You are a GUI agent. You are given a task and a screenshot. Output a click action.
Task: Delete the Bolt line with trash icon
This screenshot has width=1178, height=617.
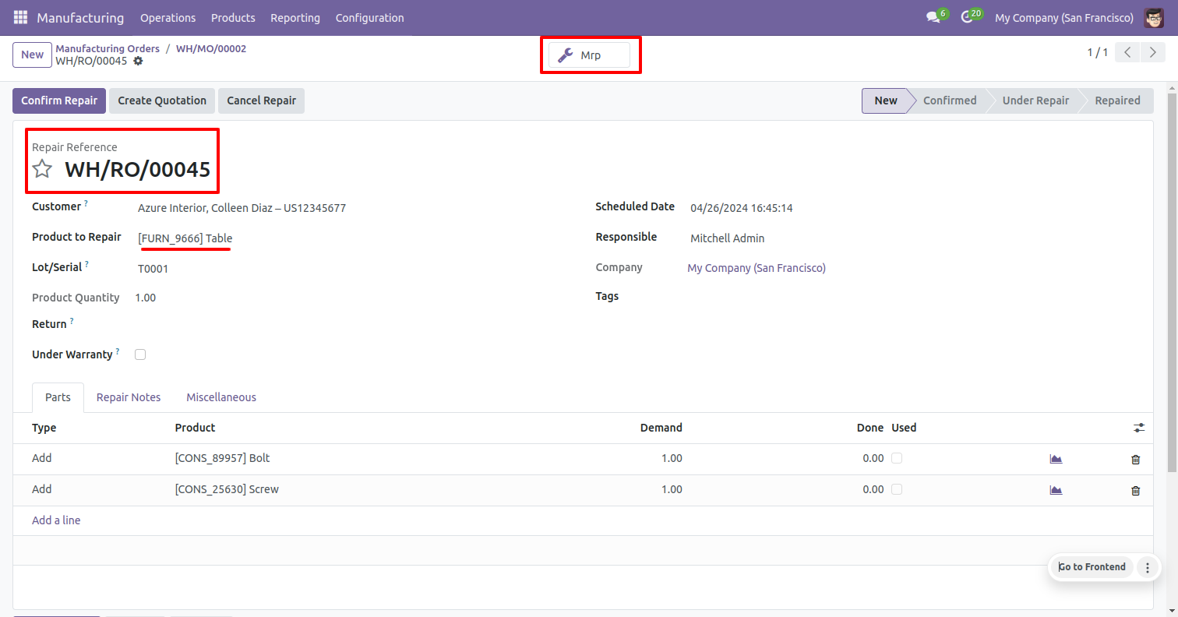(x=1135, y=459)
